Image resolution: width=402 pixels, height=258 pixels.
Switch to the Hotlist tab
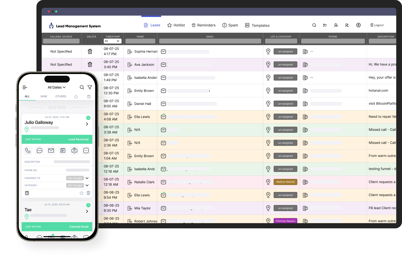pyautogui.click(x=176, y=25)
